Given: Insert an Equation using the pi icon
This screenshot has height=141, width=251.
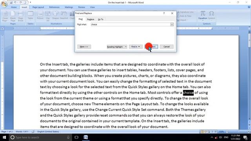Looking at the screenshot, I should point(203,16).
